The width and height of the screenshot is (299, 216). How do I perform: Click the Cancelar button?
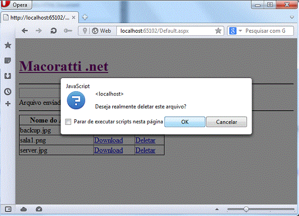coord(227,122)
